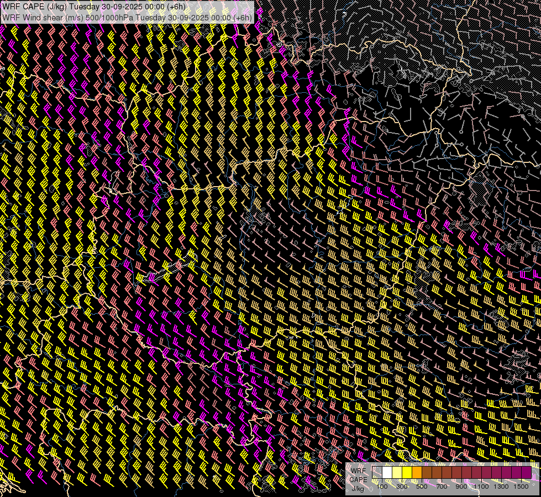Select the 1500 legend tick label
Screen dimensions: 541x497
[x=521, y=487]
